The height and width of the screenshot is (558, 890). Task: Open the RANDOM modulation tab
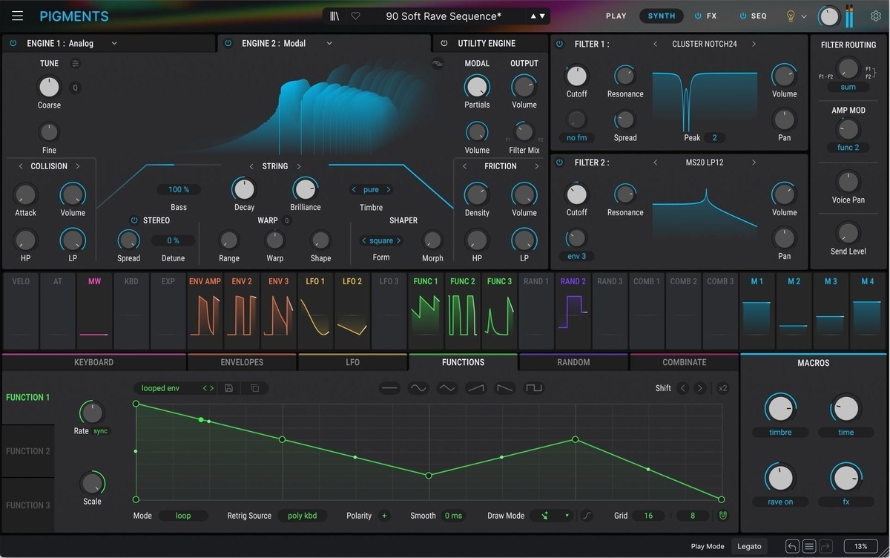pyautogui.click(x=573, y=362)
